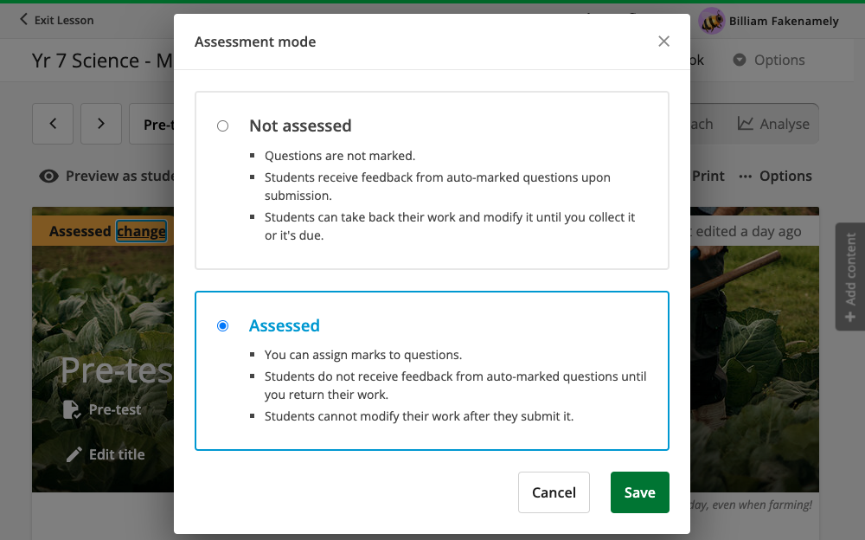Image resolution: width=865 pixels, height=540 pixels.
Task: Click the Not assessed heading text
Action: [x=300, y=125]
